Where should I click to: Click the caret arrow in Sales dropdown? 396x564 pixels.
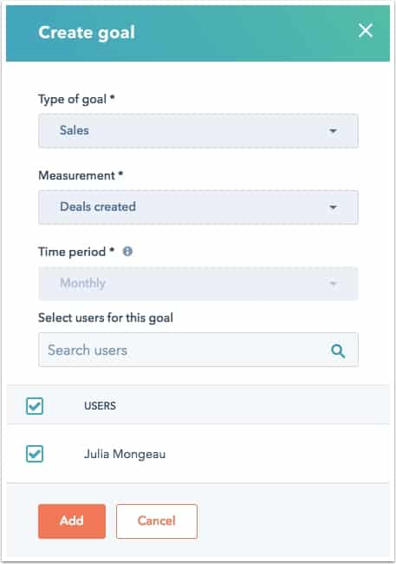click(333, 131)
